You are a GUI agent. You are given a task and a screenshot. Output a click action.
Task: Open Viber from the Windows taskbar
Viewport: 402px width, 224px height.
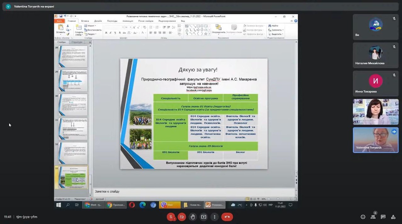[x=170, y=205]
